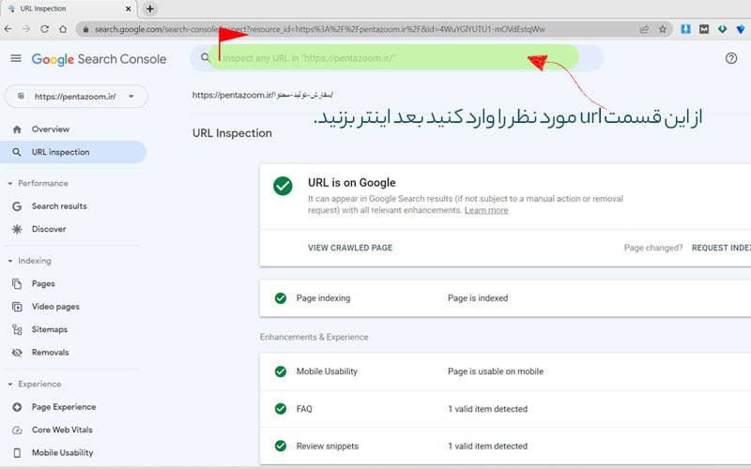Click the 'Enhancements & Experience' label
This screenshot has width=751, height=469.
(314, 338)
